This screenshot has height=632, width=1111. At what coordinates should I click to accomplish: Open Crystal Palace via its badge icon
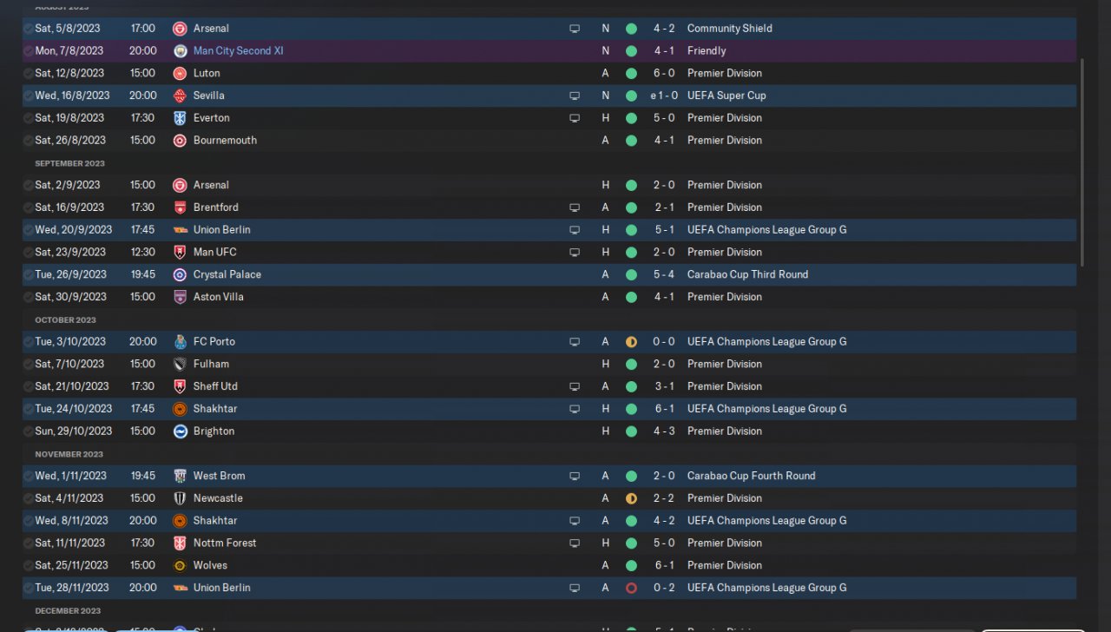pyautogui.click(x=180, y=274)
